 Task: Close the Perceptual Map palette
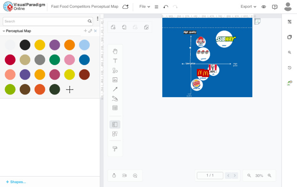95,30
